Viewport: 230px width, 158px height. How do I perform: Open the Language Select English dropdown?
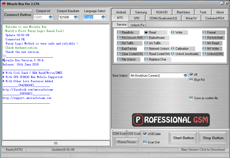point(103,17)
